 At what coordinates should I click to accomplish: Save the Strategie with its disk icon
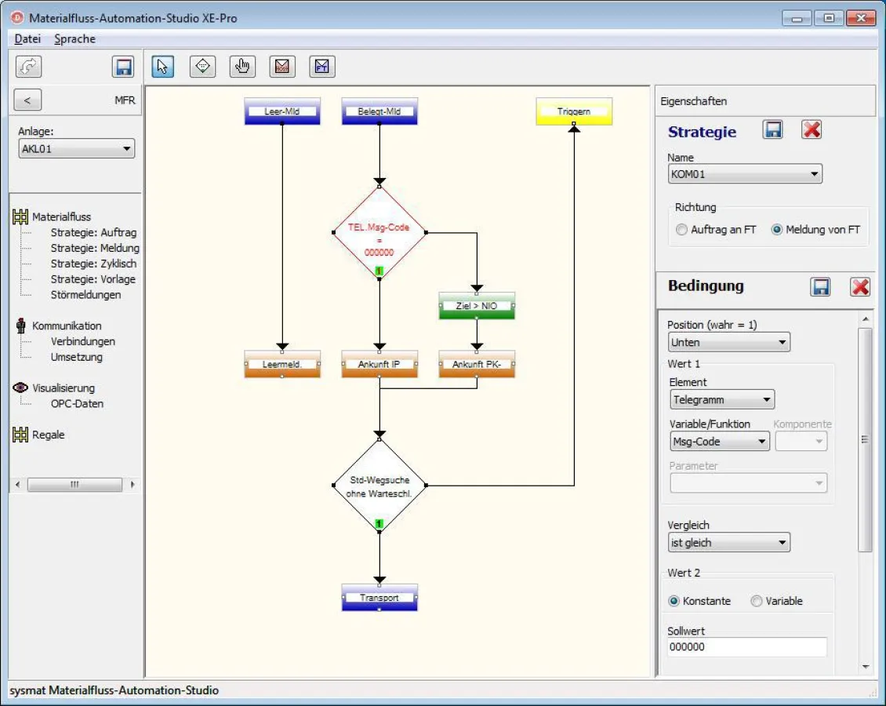click(x=772, y=130)
